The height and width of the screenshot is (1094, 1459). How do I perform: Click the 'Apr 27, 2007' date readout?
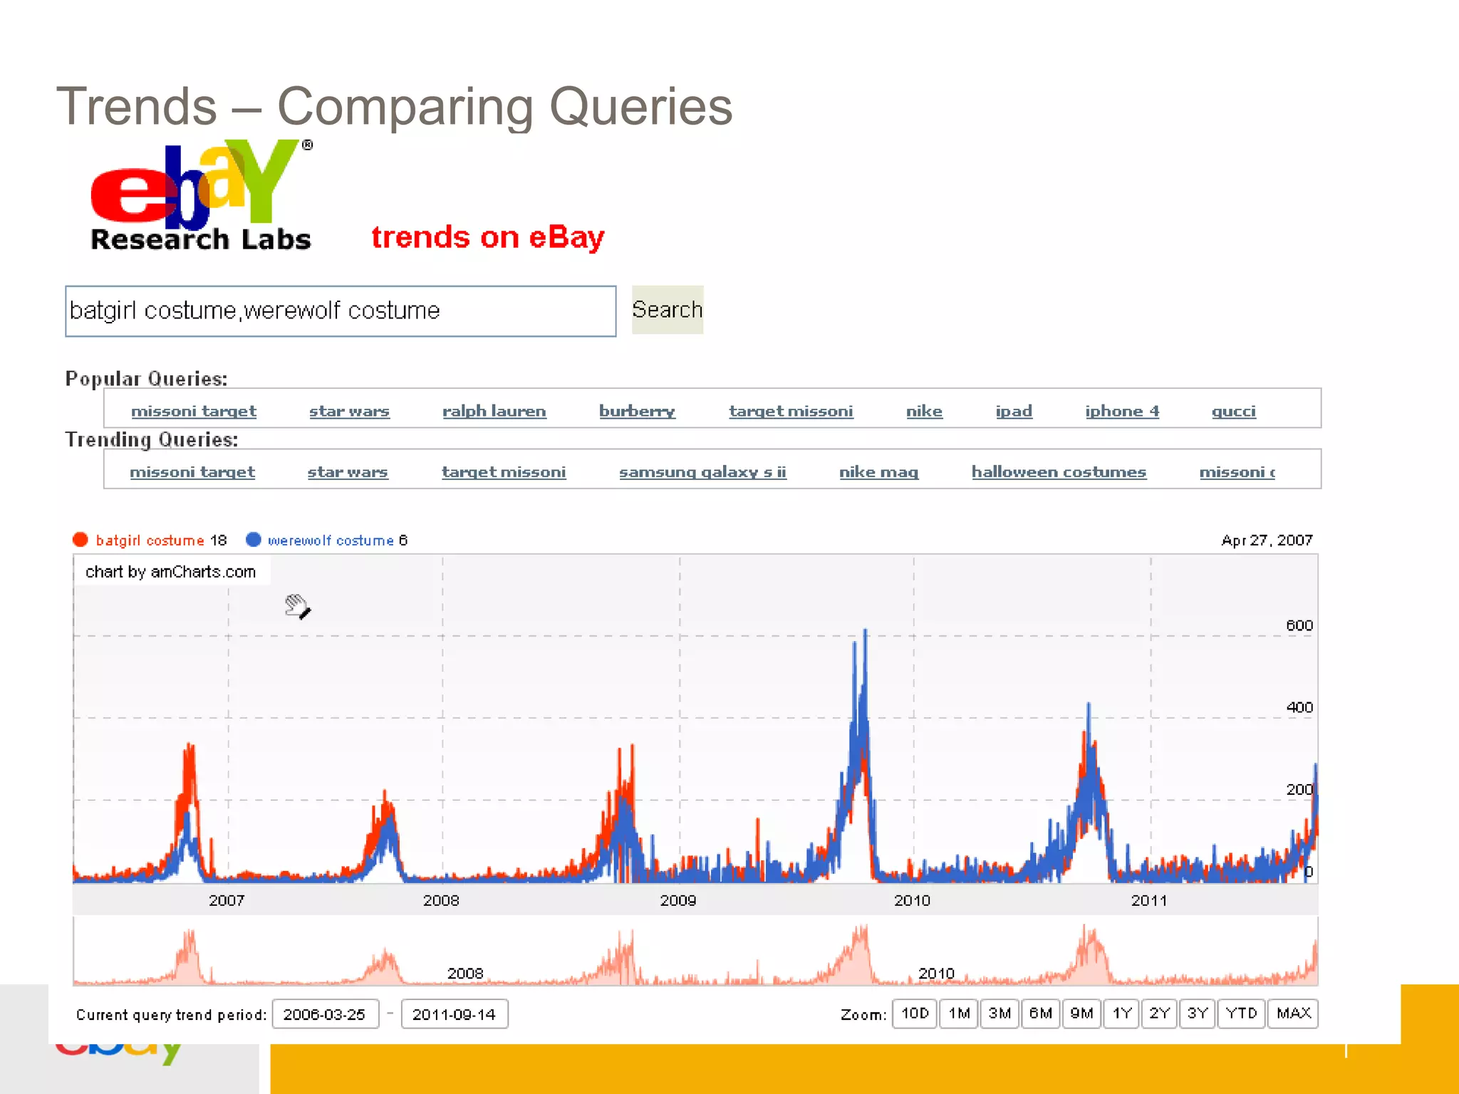[x=1267, y=540]
